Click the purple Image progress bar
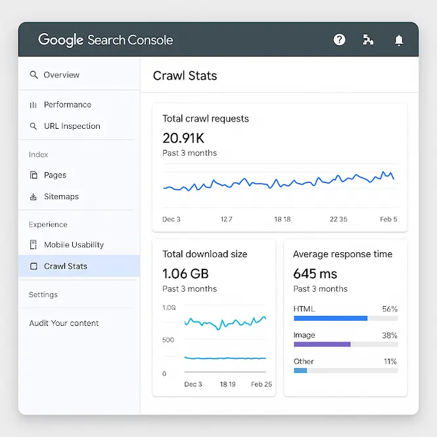The width and height of the screenshot is (437, 437). tap(322, 344)
